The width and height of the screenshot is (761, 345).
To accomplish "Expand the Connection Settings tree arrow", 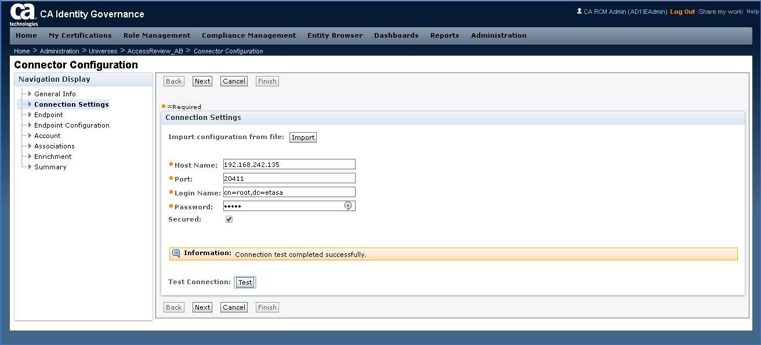I will 30,104.
